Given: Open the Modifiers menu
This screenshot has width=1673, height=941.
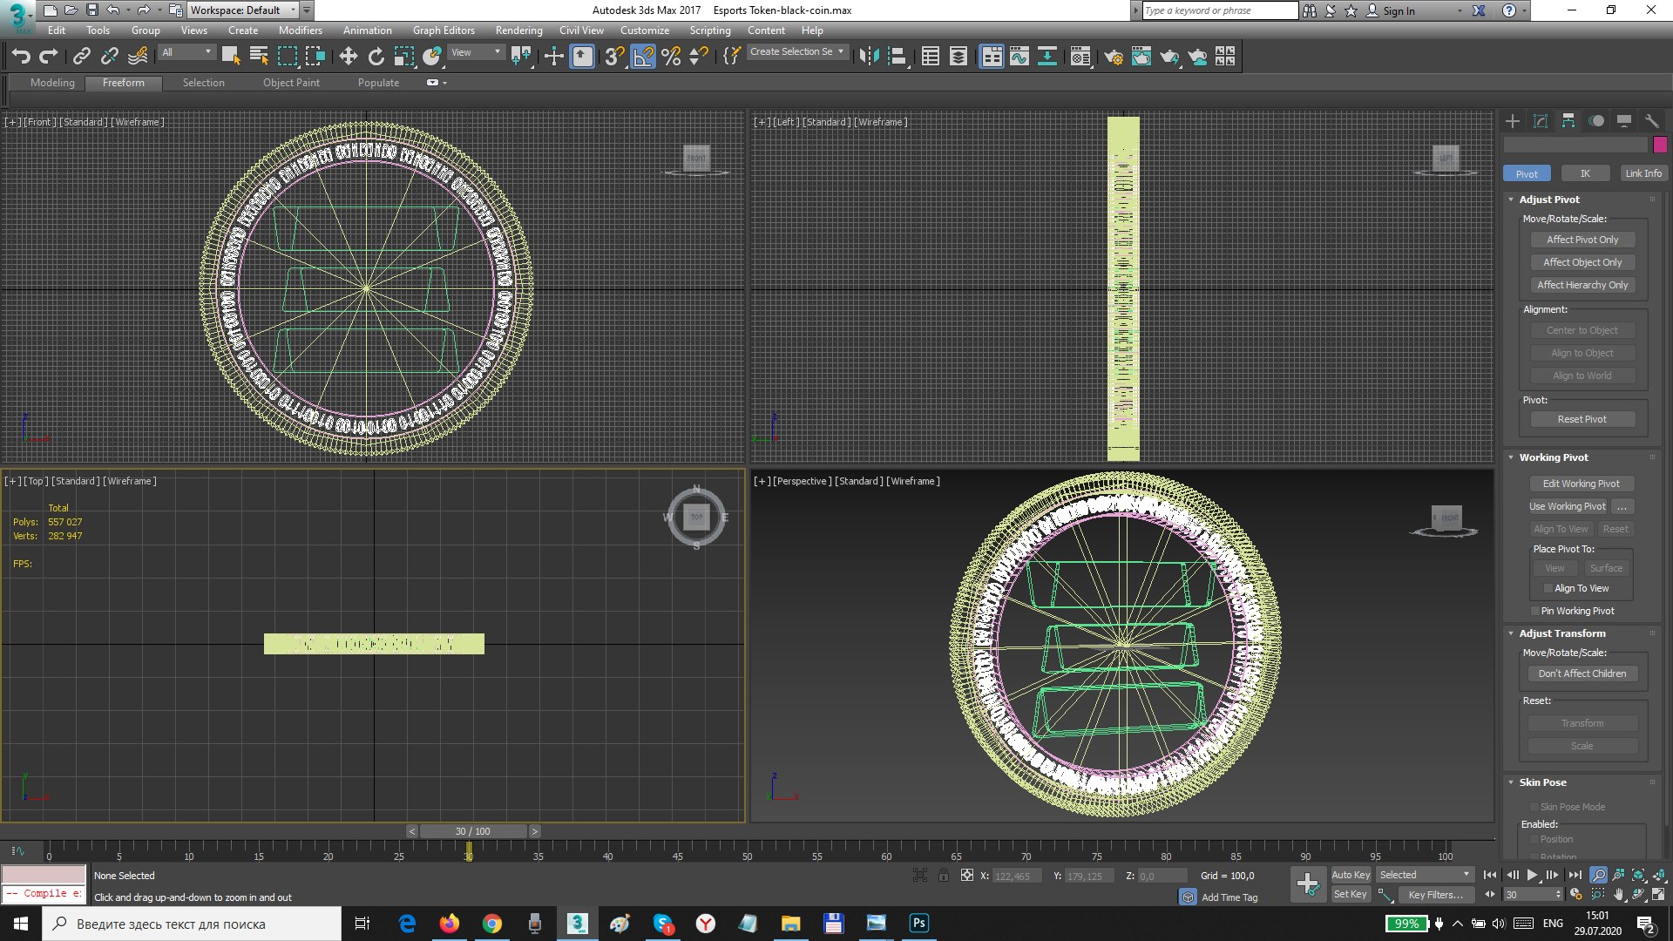Looking at the screenshot, I should click(x=301, y=30).
